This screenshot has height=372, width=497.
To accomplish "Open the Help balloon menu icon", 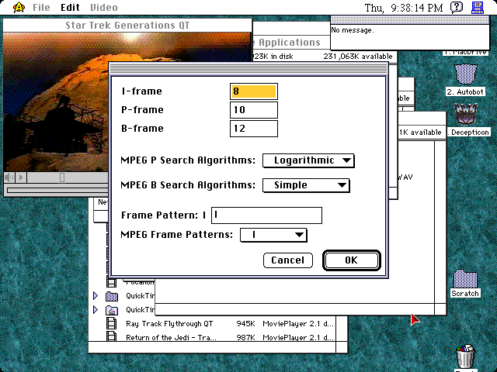I will coord(457,8).
